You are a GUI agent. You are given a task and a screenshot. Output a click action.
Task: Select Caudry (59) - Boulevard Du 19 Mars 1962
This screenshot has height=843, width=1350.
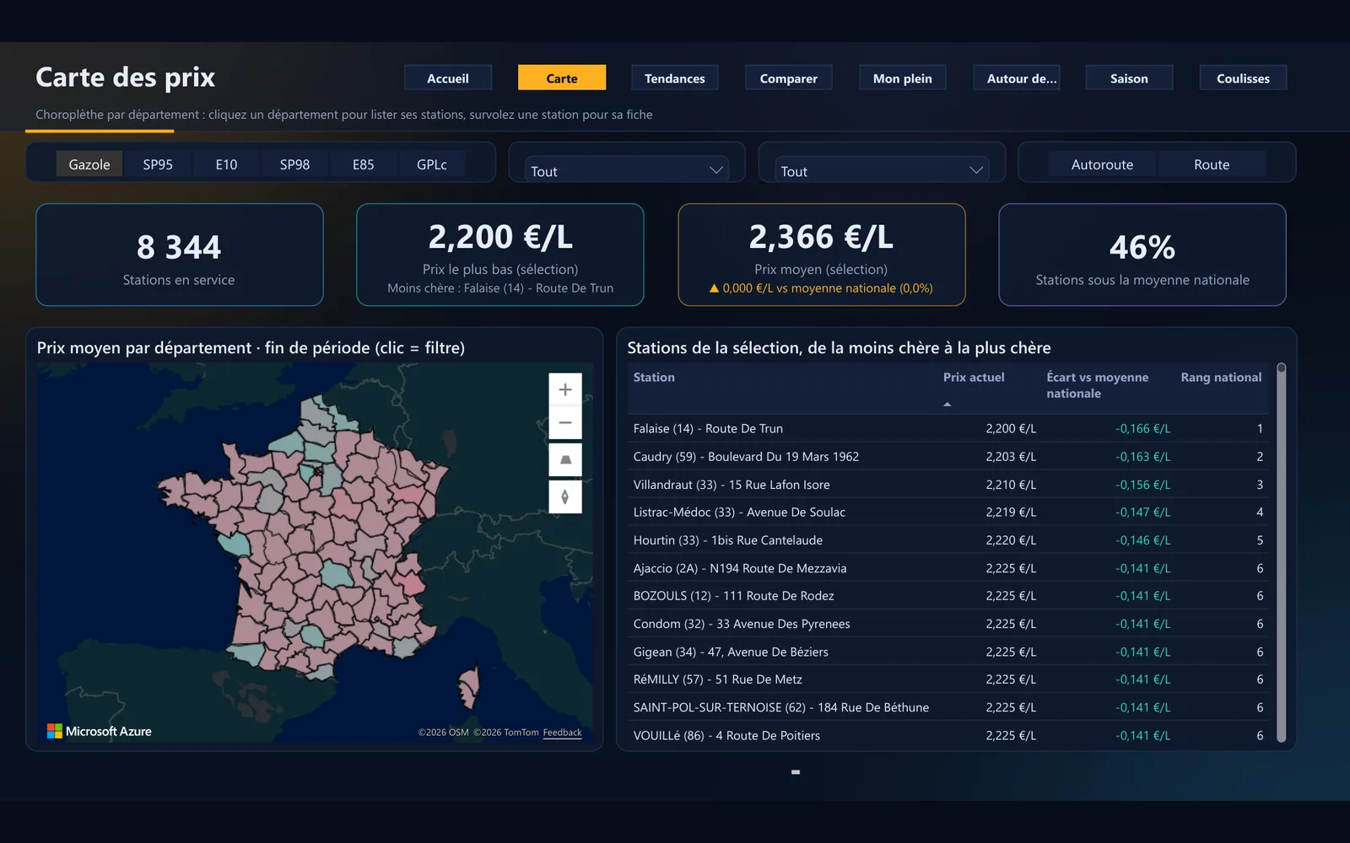(948, 456)
